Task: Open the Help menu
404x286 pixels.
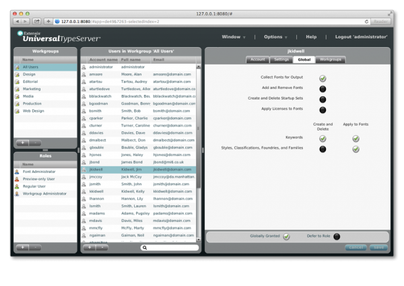Action: pyautogui.click(x=311, y=37)
